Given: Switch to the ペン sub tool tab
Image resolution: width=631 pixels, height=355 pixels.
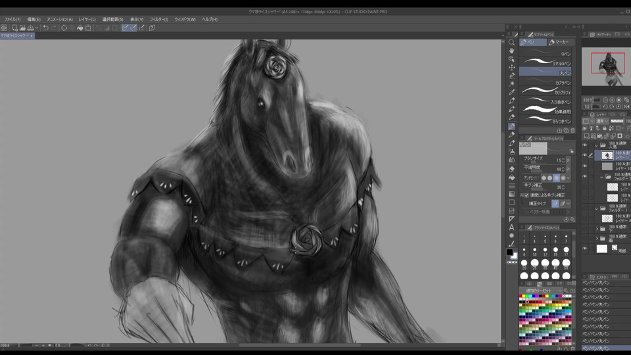Looking at the screenshot, I should pos(533,42).
